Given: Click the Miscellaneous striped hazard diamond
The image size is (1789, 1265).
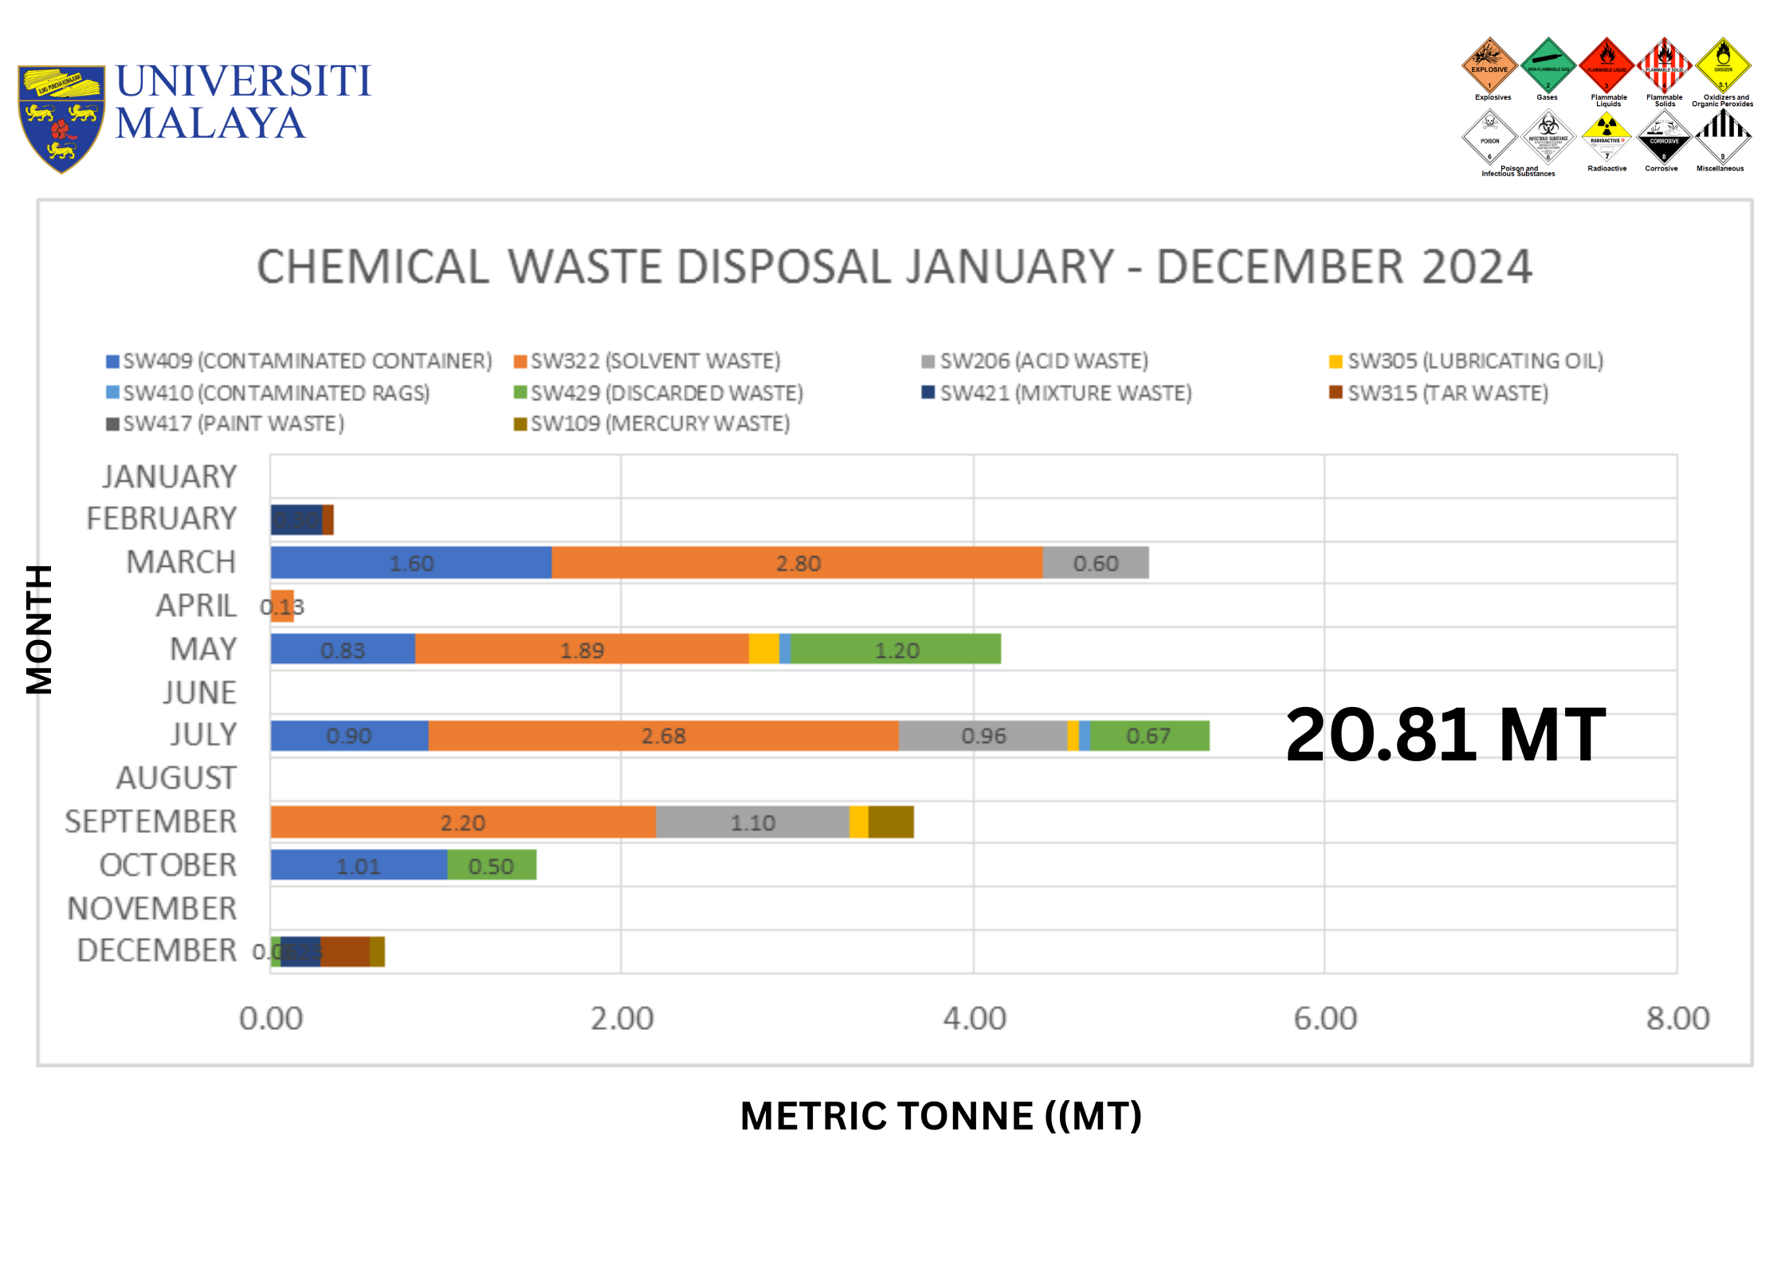Looking at the screenshot, I should coord(1723,137).
